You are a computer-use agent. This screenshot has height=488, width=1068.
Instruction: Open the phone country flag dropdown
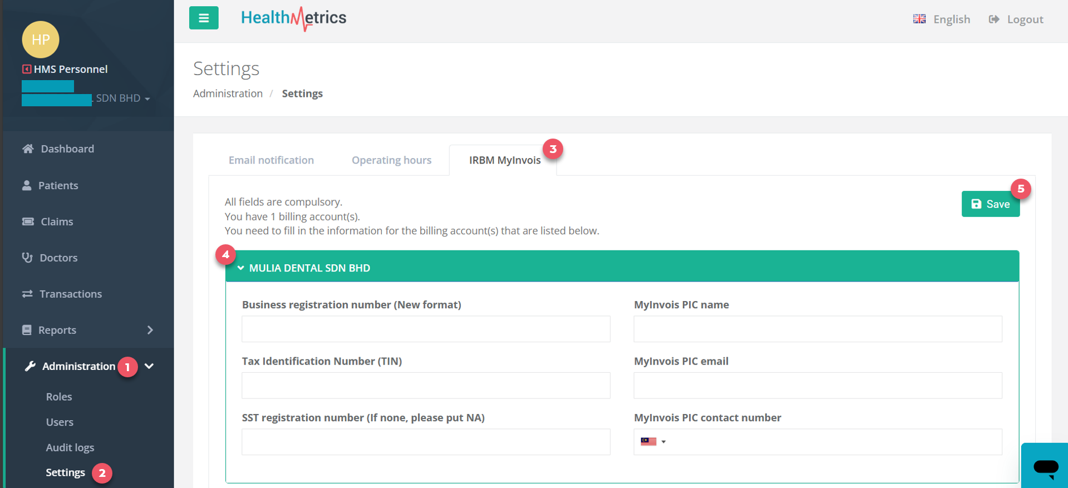[653, 442]
